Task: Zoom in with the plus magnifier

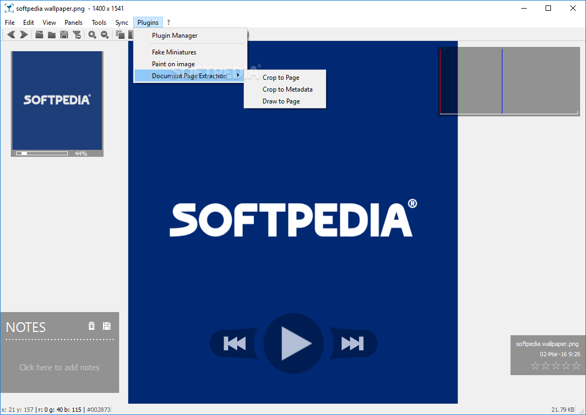Action: tap(92, 34)
